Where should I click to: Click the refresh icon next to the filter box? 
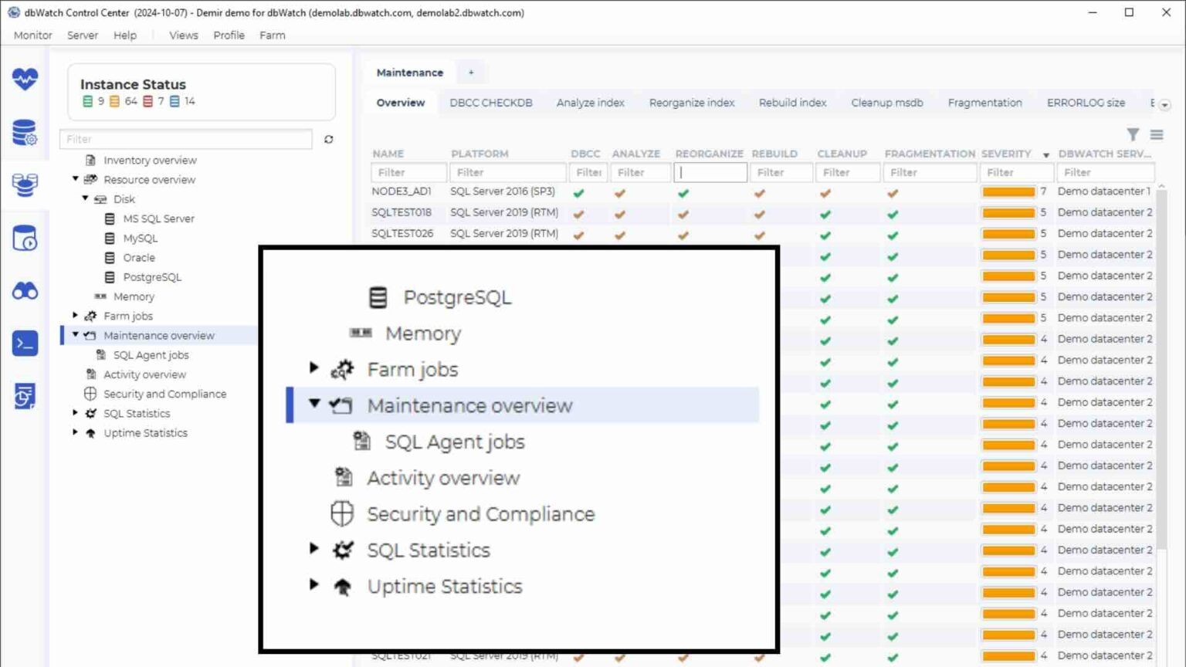click(x=329, y=139)
